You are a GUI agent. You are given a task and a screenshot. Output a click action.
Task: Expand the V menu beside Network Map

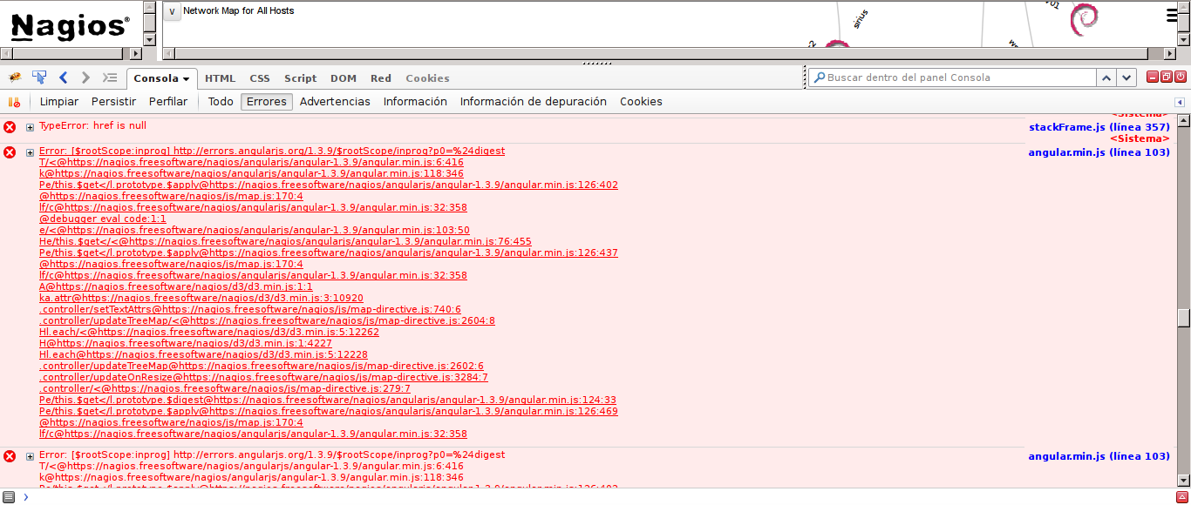pyautogui.click(x=172, y=11)
